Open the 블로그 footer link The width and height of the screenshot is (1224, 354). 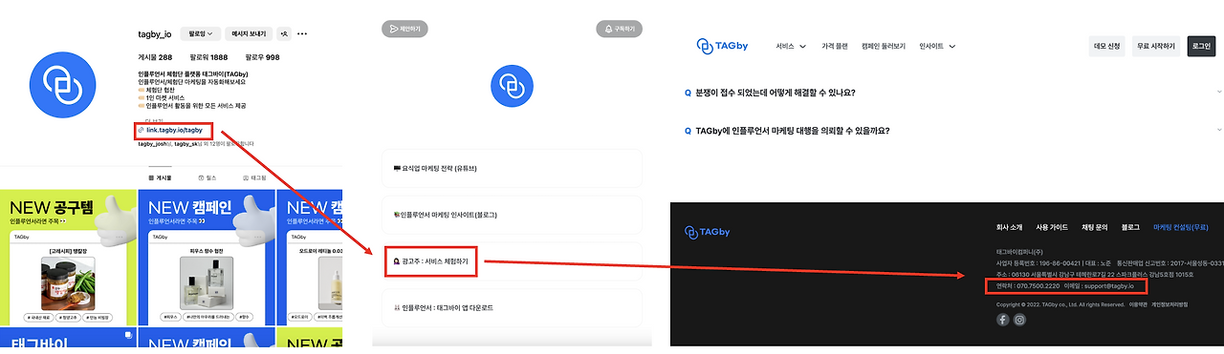coord(1130,227)
